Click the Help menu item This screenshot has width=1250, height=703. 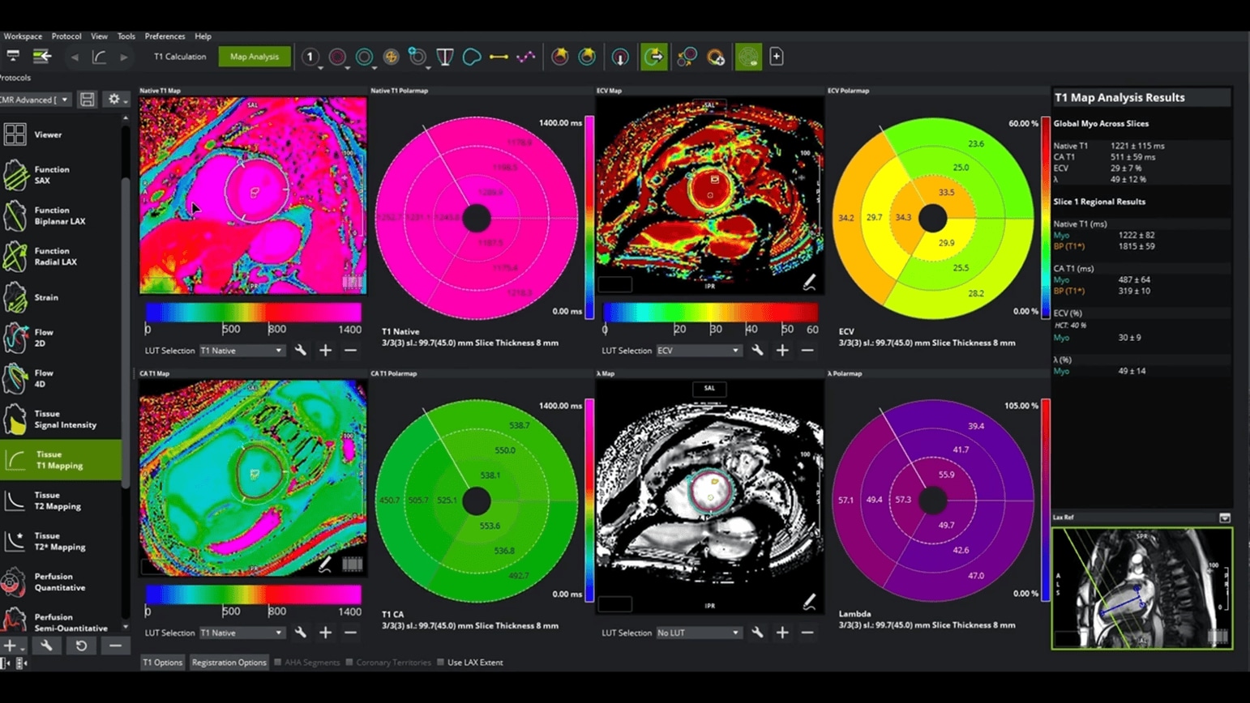203,36
